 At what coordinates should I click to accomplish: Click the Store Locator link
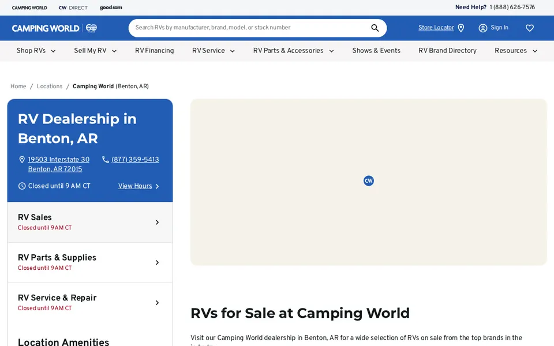point(436,28)
